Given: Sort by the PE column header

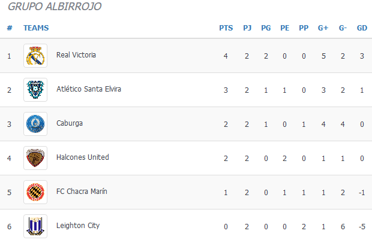Looking at the screenshot, I should click(284, 28).
